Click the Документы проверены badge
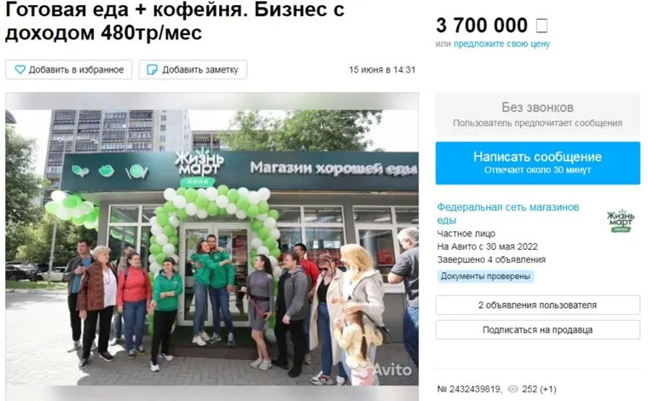 [x=486, y=276]
